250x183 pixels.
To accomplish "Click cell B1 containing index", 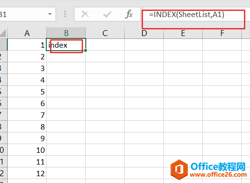I will (66, 45).
